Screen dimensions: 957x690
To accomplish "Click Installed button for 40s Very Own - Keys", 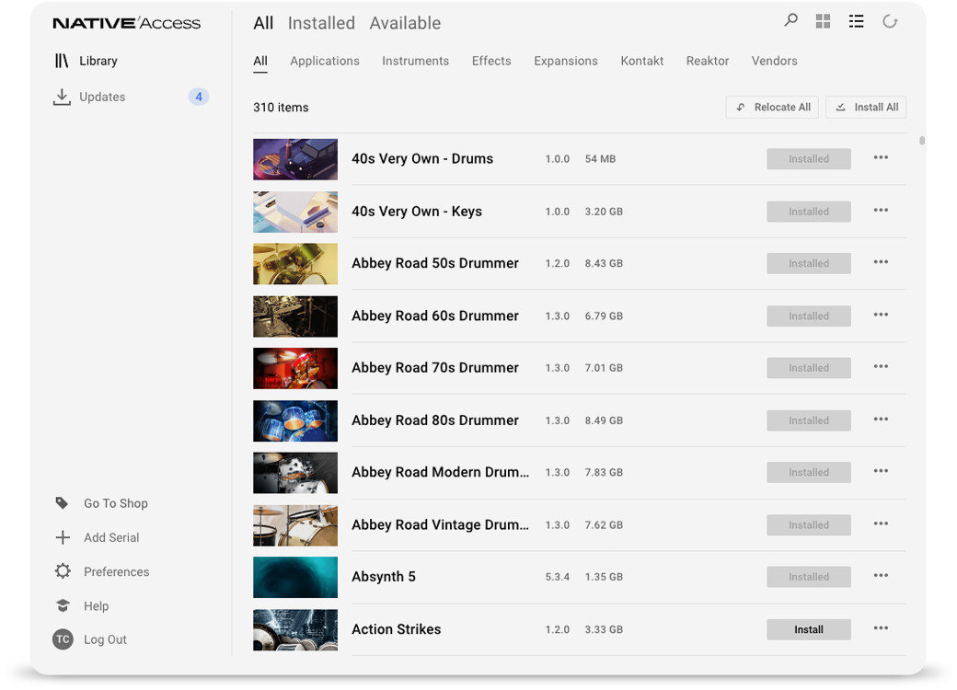I will tap(809, 211).
